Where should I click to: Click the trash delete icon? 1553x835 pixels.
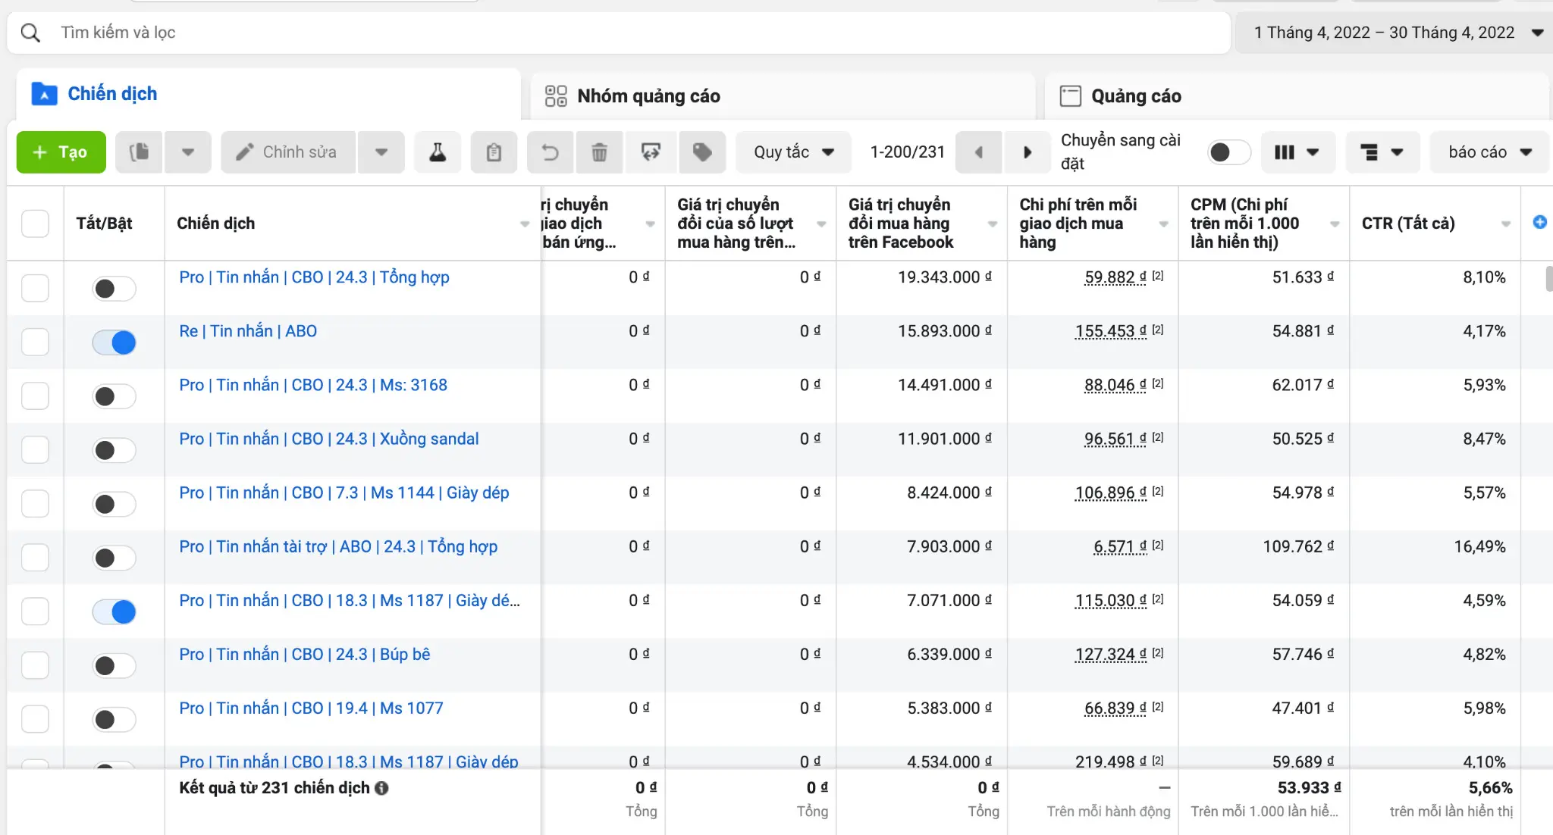[x=599, y=152]
